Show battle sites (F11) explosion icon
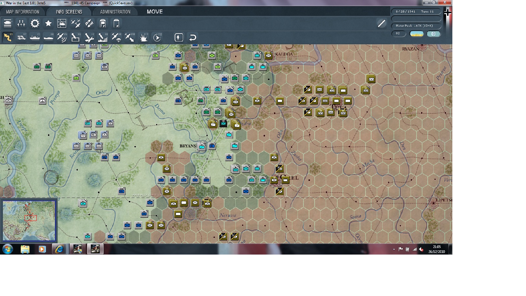 [143, 37]
